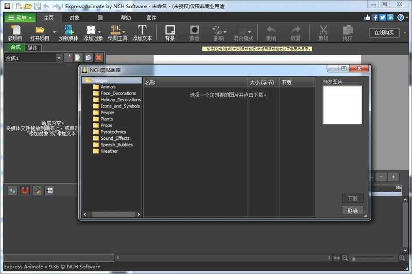Select the Speech_Bubbles folder
Viewport: 412px width, 274px height.
[x=117, y=145]
